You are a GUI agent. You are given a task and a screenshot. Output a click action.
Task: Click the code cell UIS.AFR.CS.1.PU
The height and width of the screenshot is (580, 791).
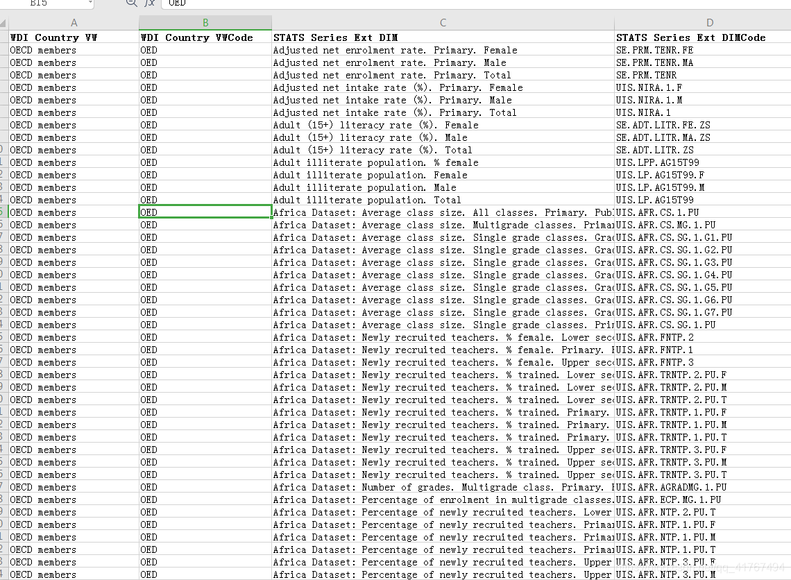pyautogui.click(x=703, y=212)
